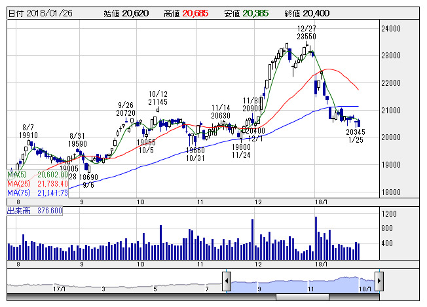The height and width of the screenshot is (307, 427).
Task: Select the MA(5) legend label
Action: [x=17, y=175]
